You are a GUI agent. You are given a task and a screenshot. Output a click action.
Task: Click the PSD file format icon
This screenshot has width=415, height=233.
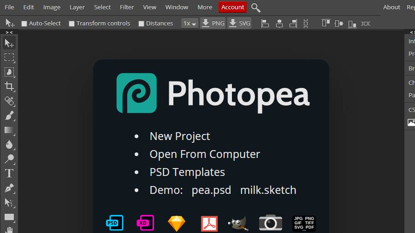115,223
